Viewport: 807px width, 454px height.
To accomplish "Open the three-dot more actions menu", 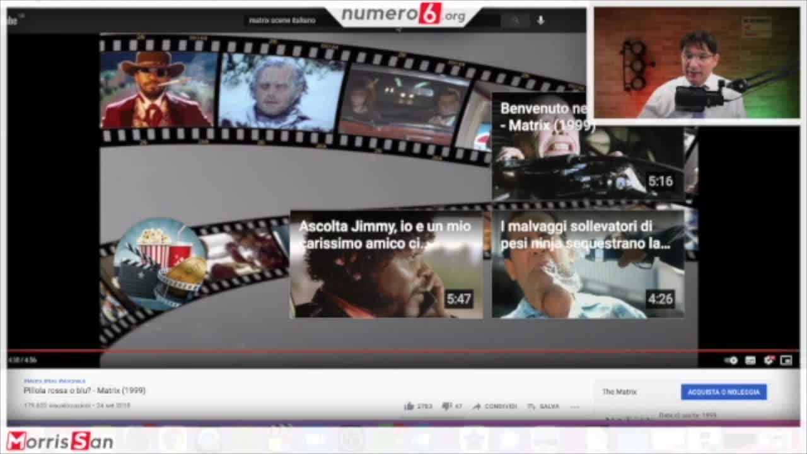I will pyautogui.click(x=574, y=407).
